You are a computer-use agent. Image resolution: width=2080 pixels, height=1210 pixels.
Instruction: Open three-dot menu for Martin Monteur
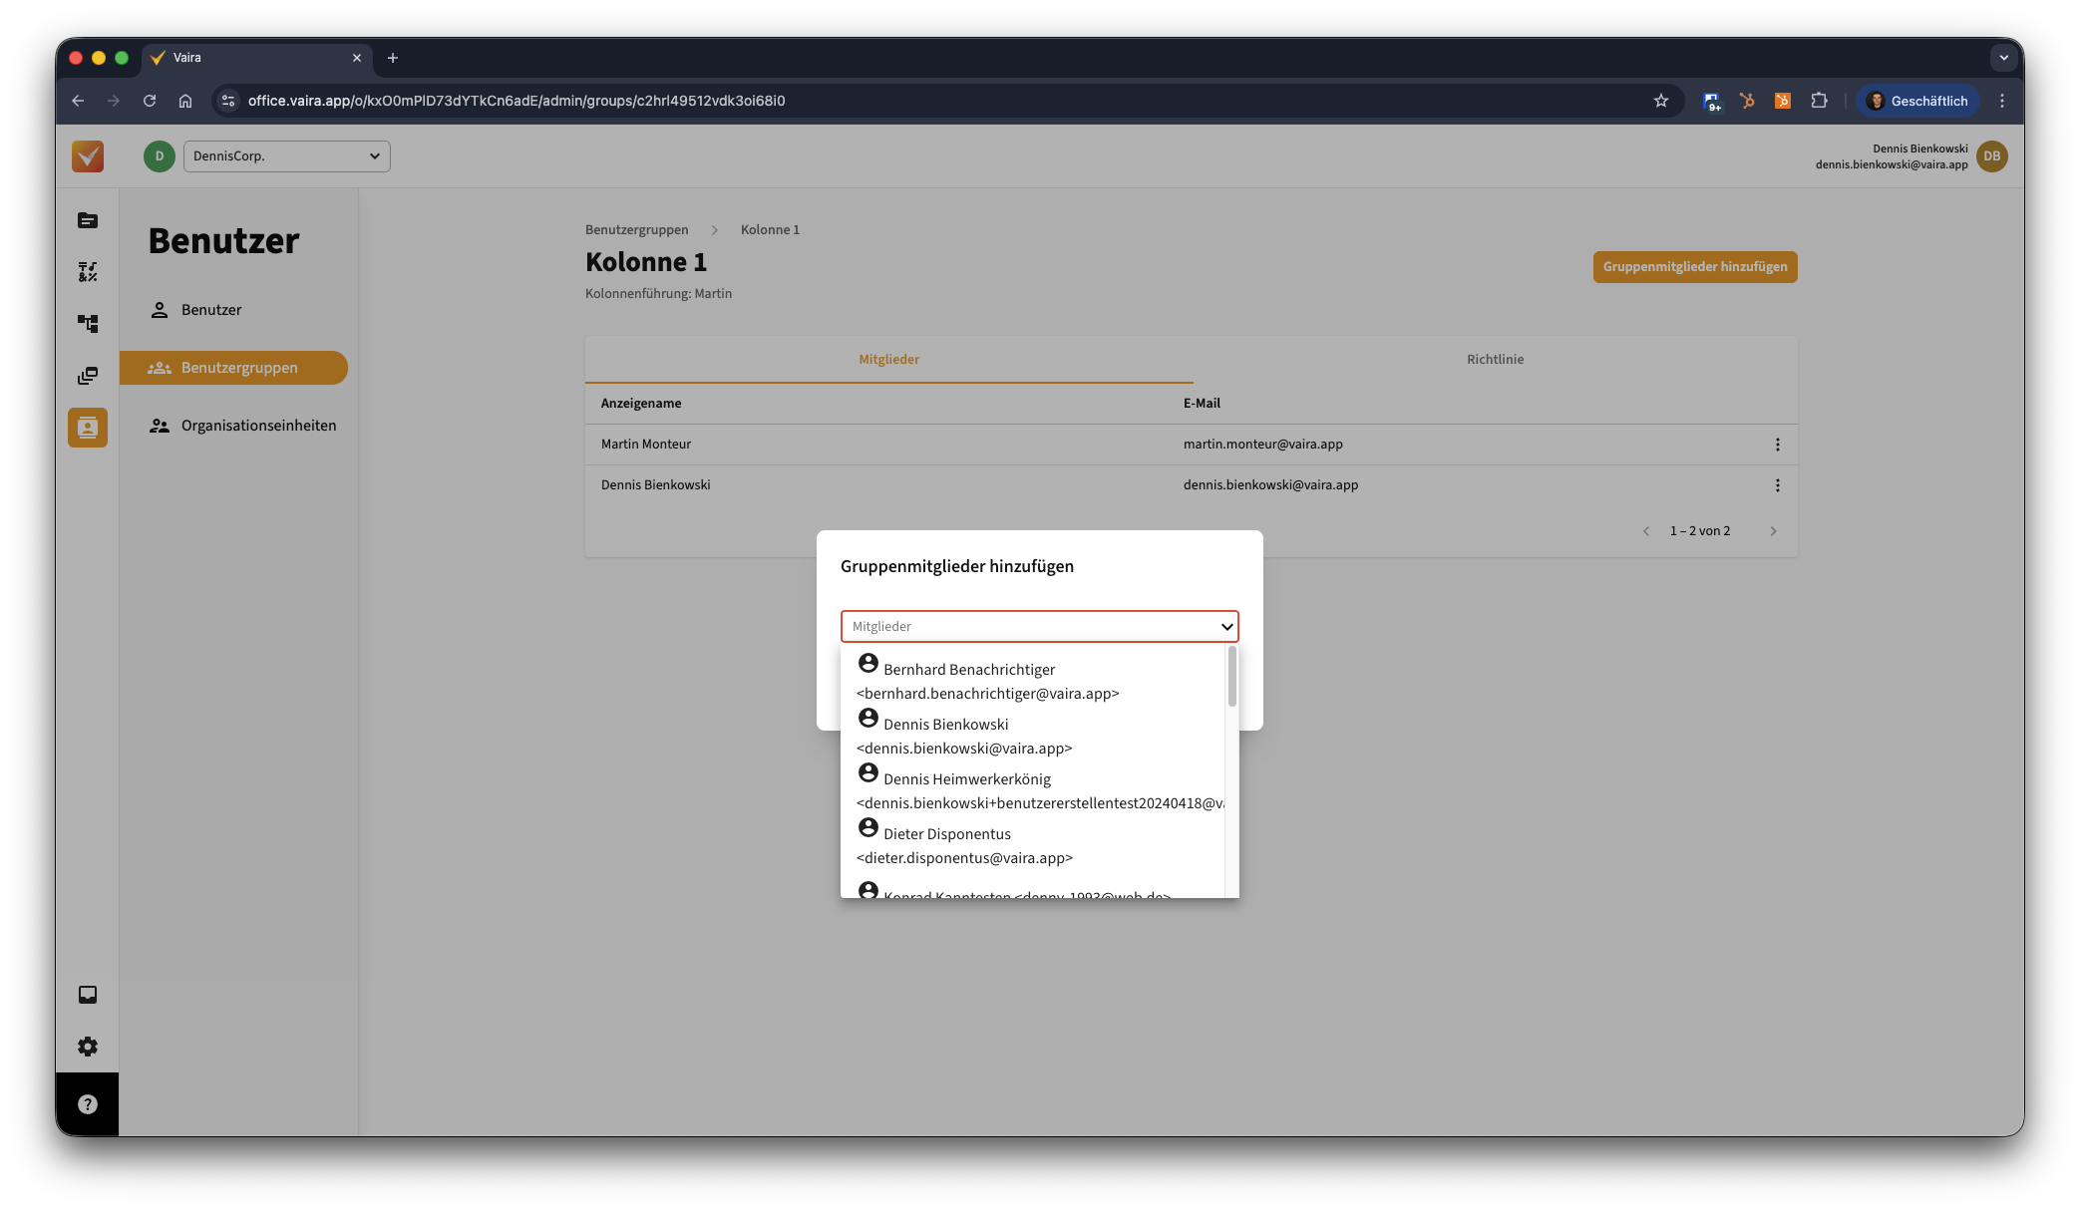pyautogui.click(x=1777, y=445)
